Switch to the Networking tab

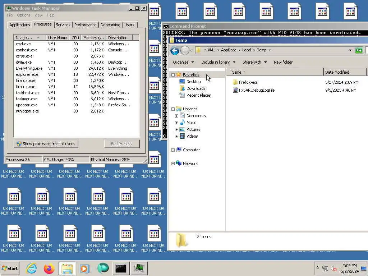click(110, 25)
